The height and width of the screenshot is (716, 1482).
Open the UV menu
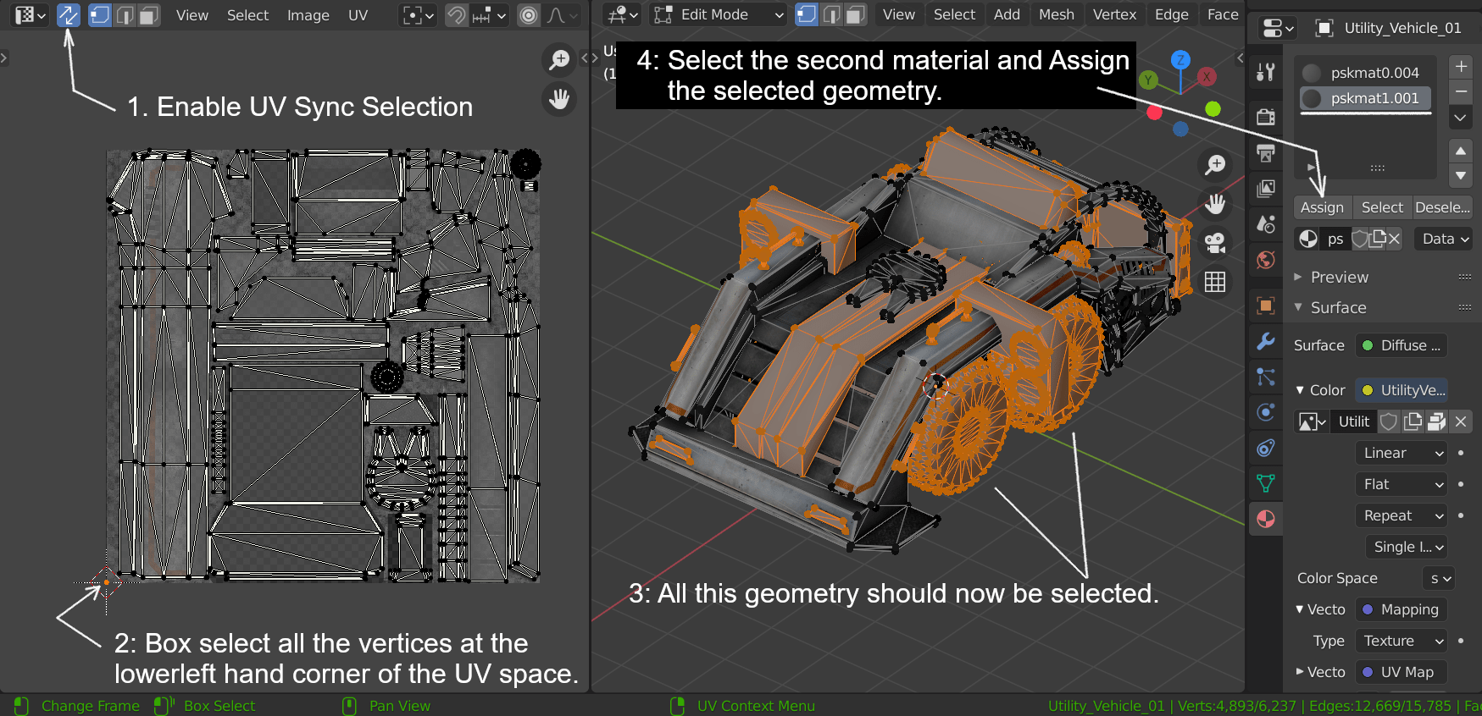click(x=358, y=15)
